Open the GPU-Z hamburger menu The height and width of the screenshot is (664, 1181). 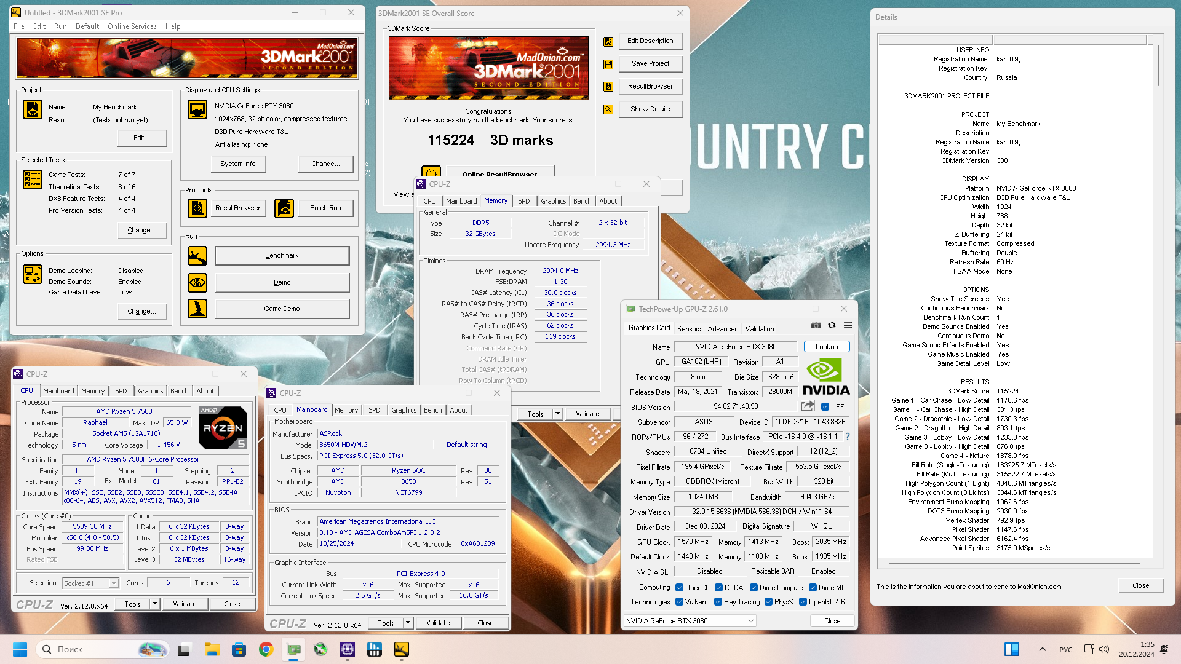(x=848, y=326)
